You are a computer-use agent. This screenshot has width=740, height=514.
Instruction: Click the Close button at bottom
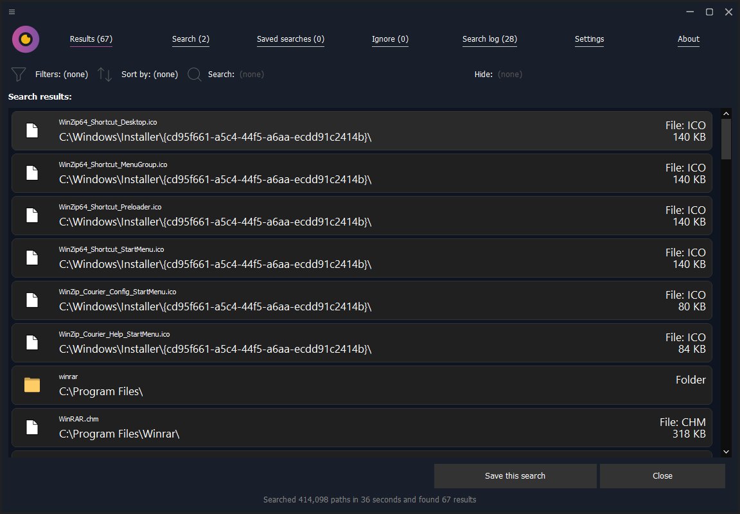point(662,476)
